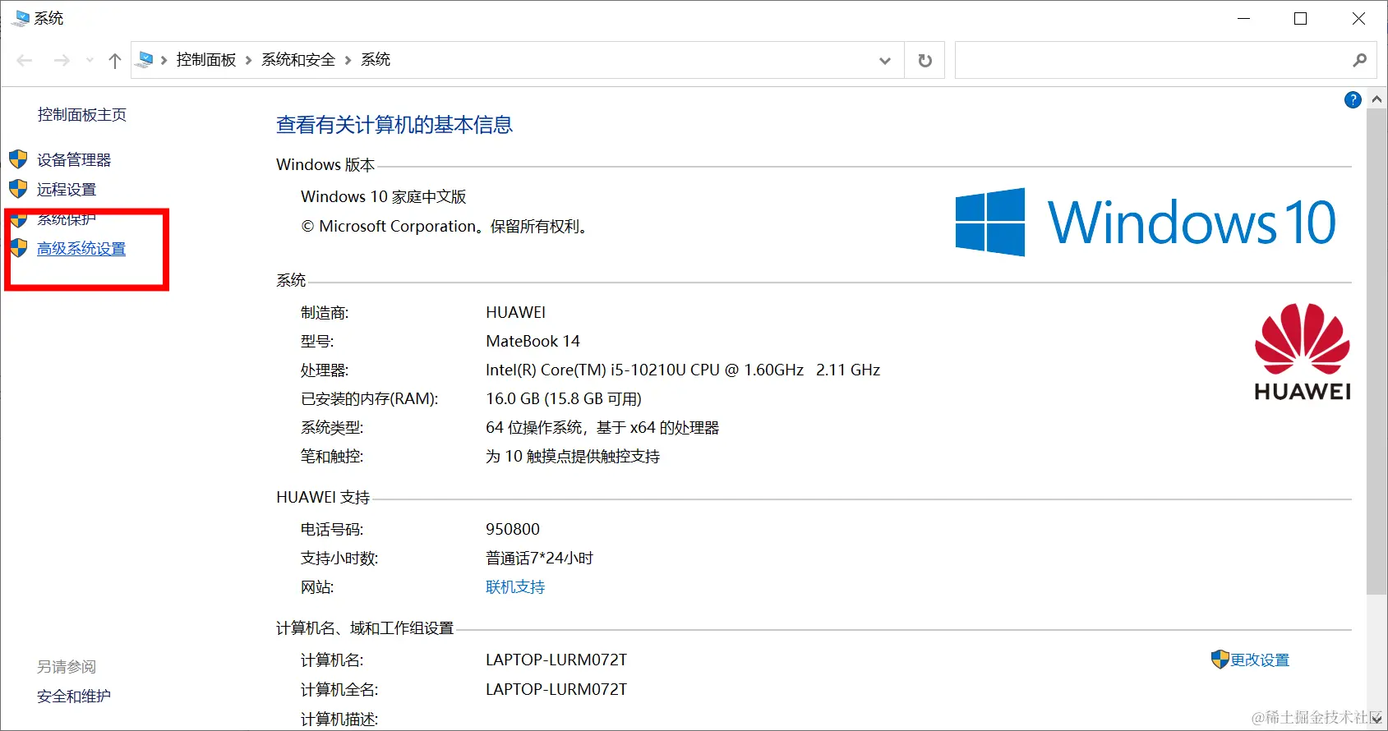Expand chevron after 系统和安全 breadcrumb
The image size is (1388, 731).
pos(348,60)
